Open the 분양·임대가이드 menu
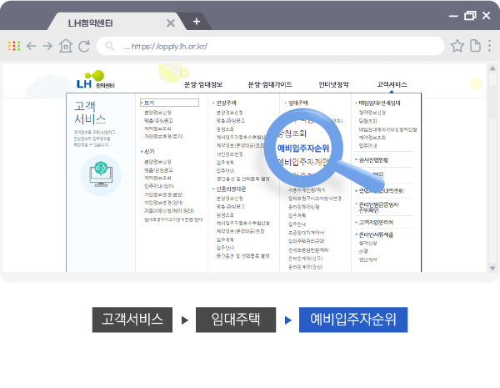 click(270, 84)
